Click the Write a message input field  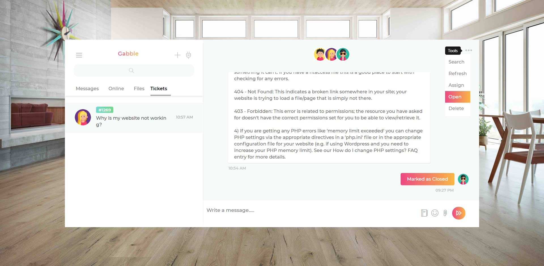(309, 210)
